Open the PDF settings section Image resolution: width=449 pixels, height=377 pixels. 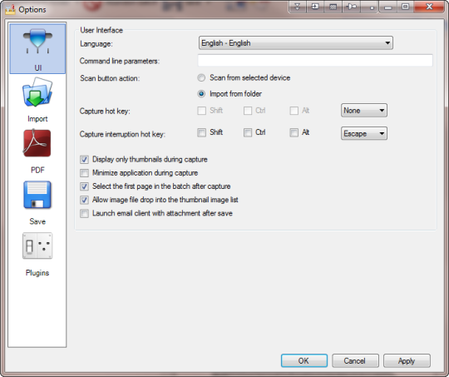37,151
